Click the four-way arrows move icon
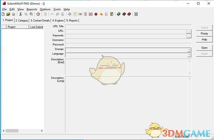Viewport: 214px width, 140px height. click(70, 14)
